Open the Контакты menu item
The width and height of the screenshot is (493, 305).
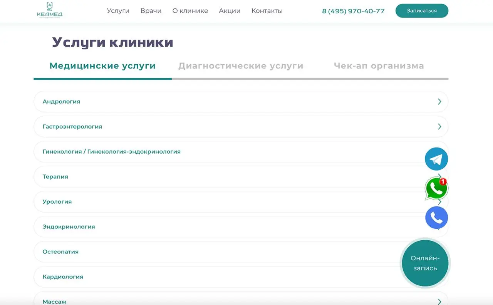click(x=267, y=11)
